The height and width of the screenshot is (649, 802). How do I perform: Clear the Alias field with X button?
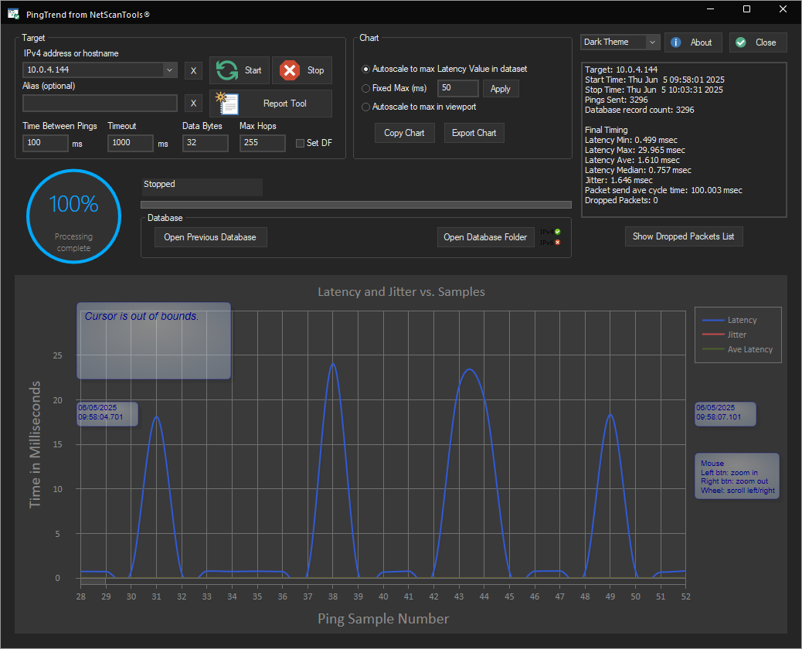click(193, 104)
